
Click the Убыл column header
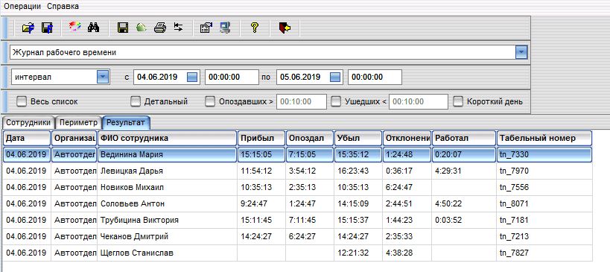[x=358, y=138]
